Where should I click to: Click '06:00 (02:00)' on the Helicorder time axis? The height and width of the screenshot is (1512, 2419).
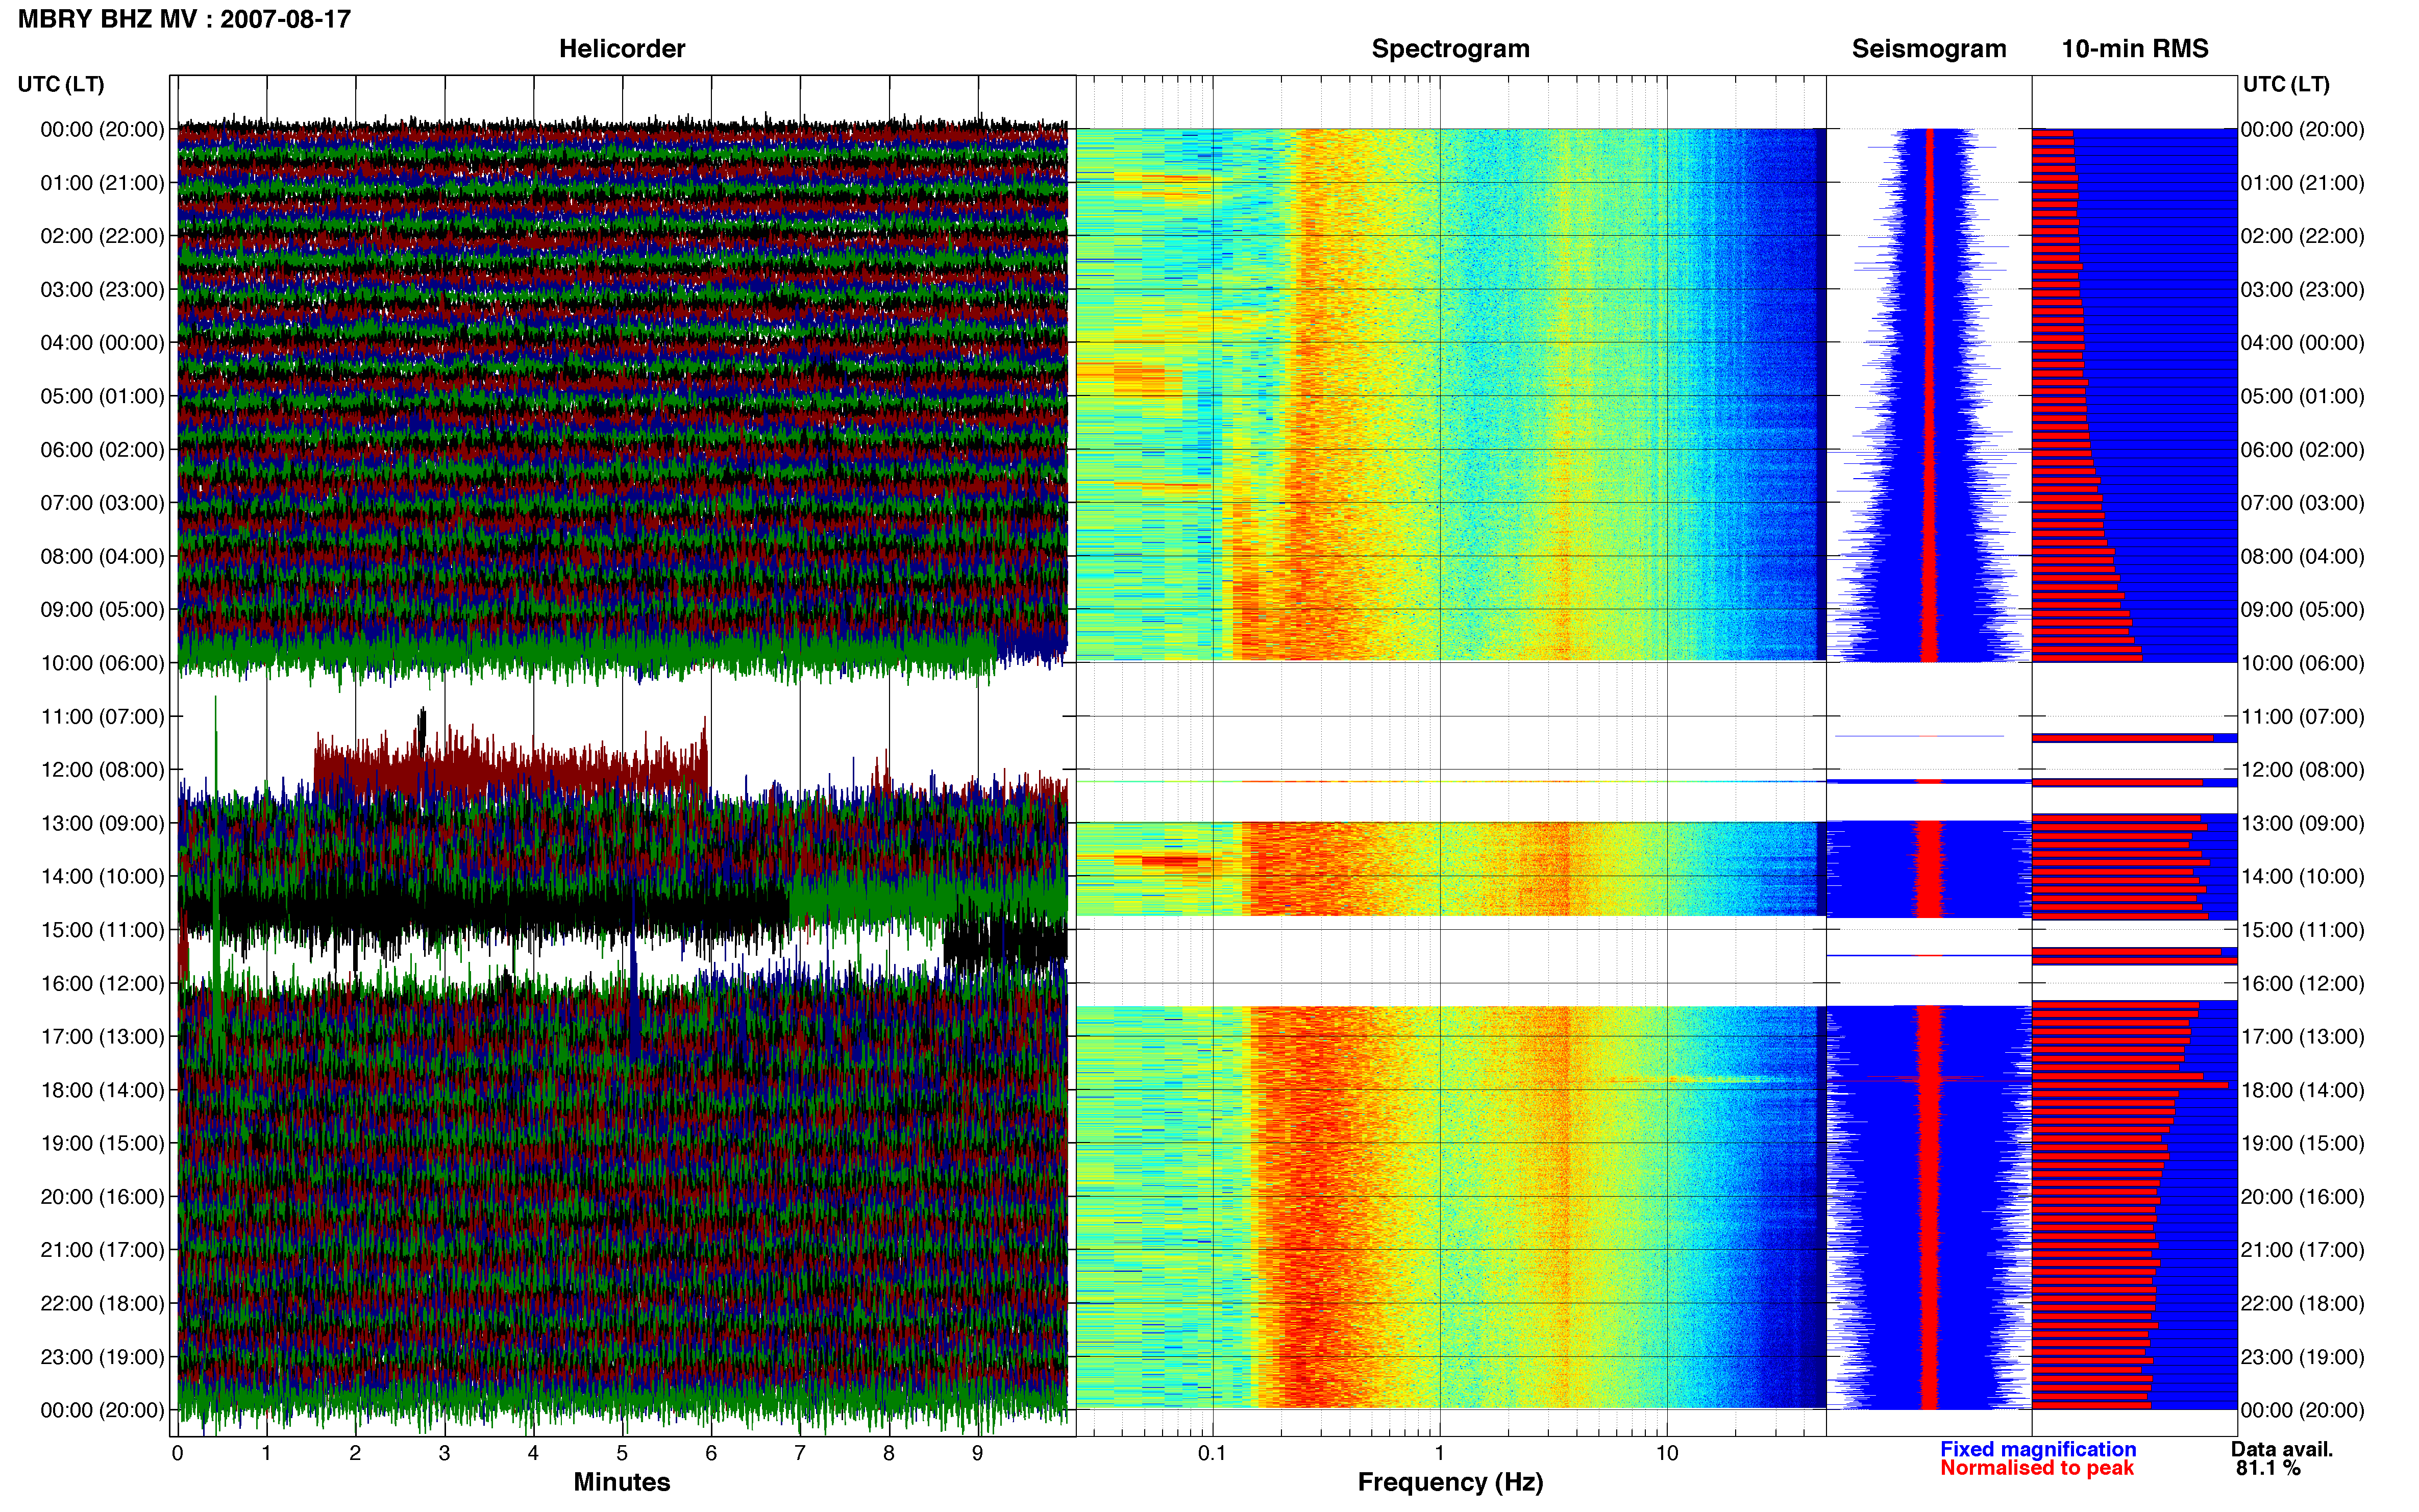102,450
